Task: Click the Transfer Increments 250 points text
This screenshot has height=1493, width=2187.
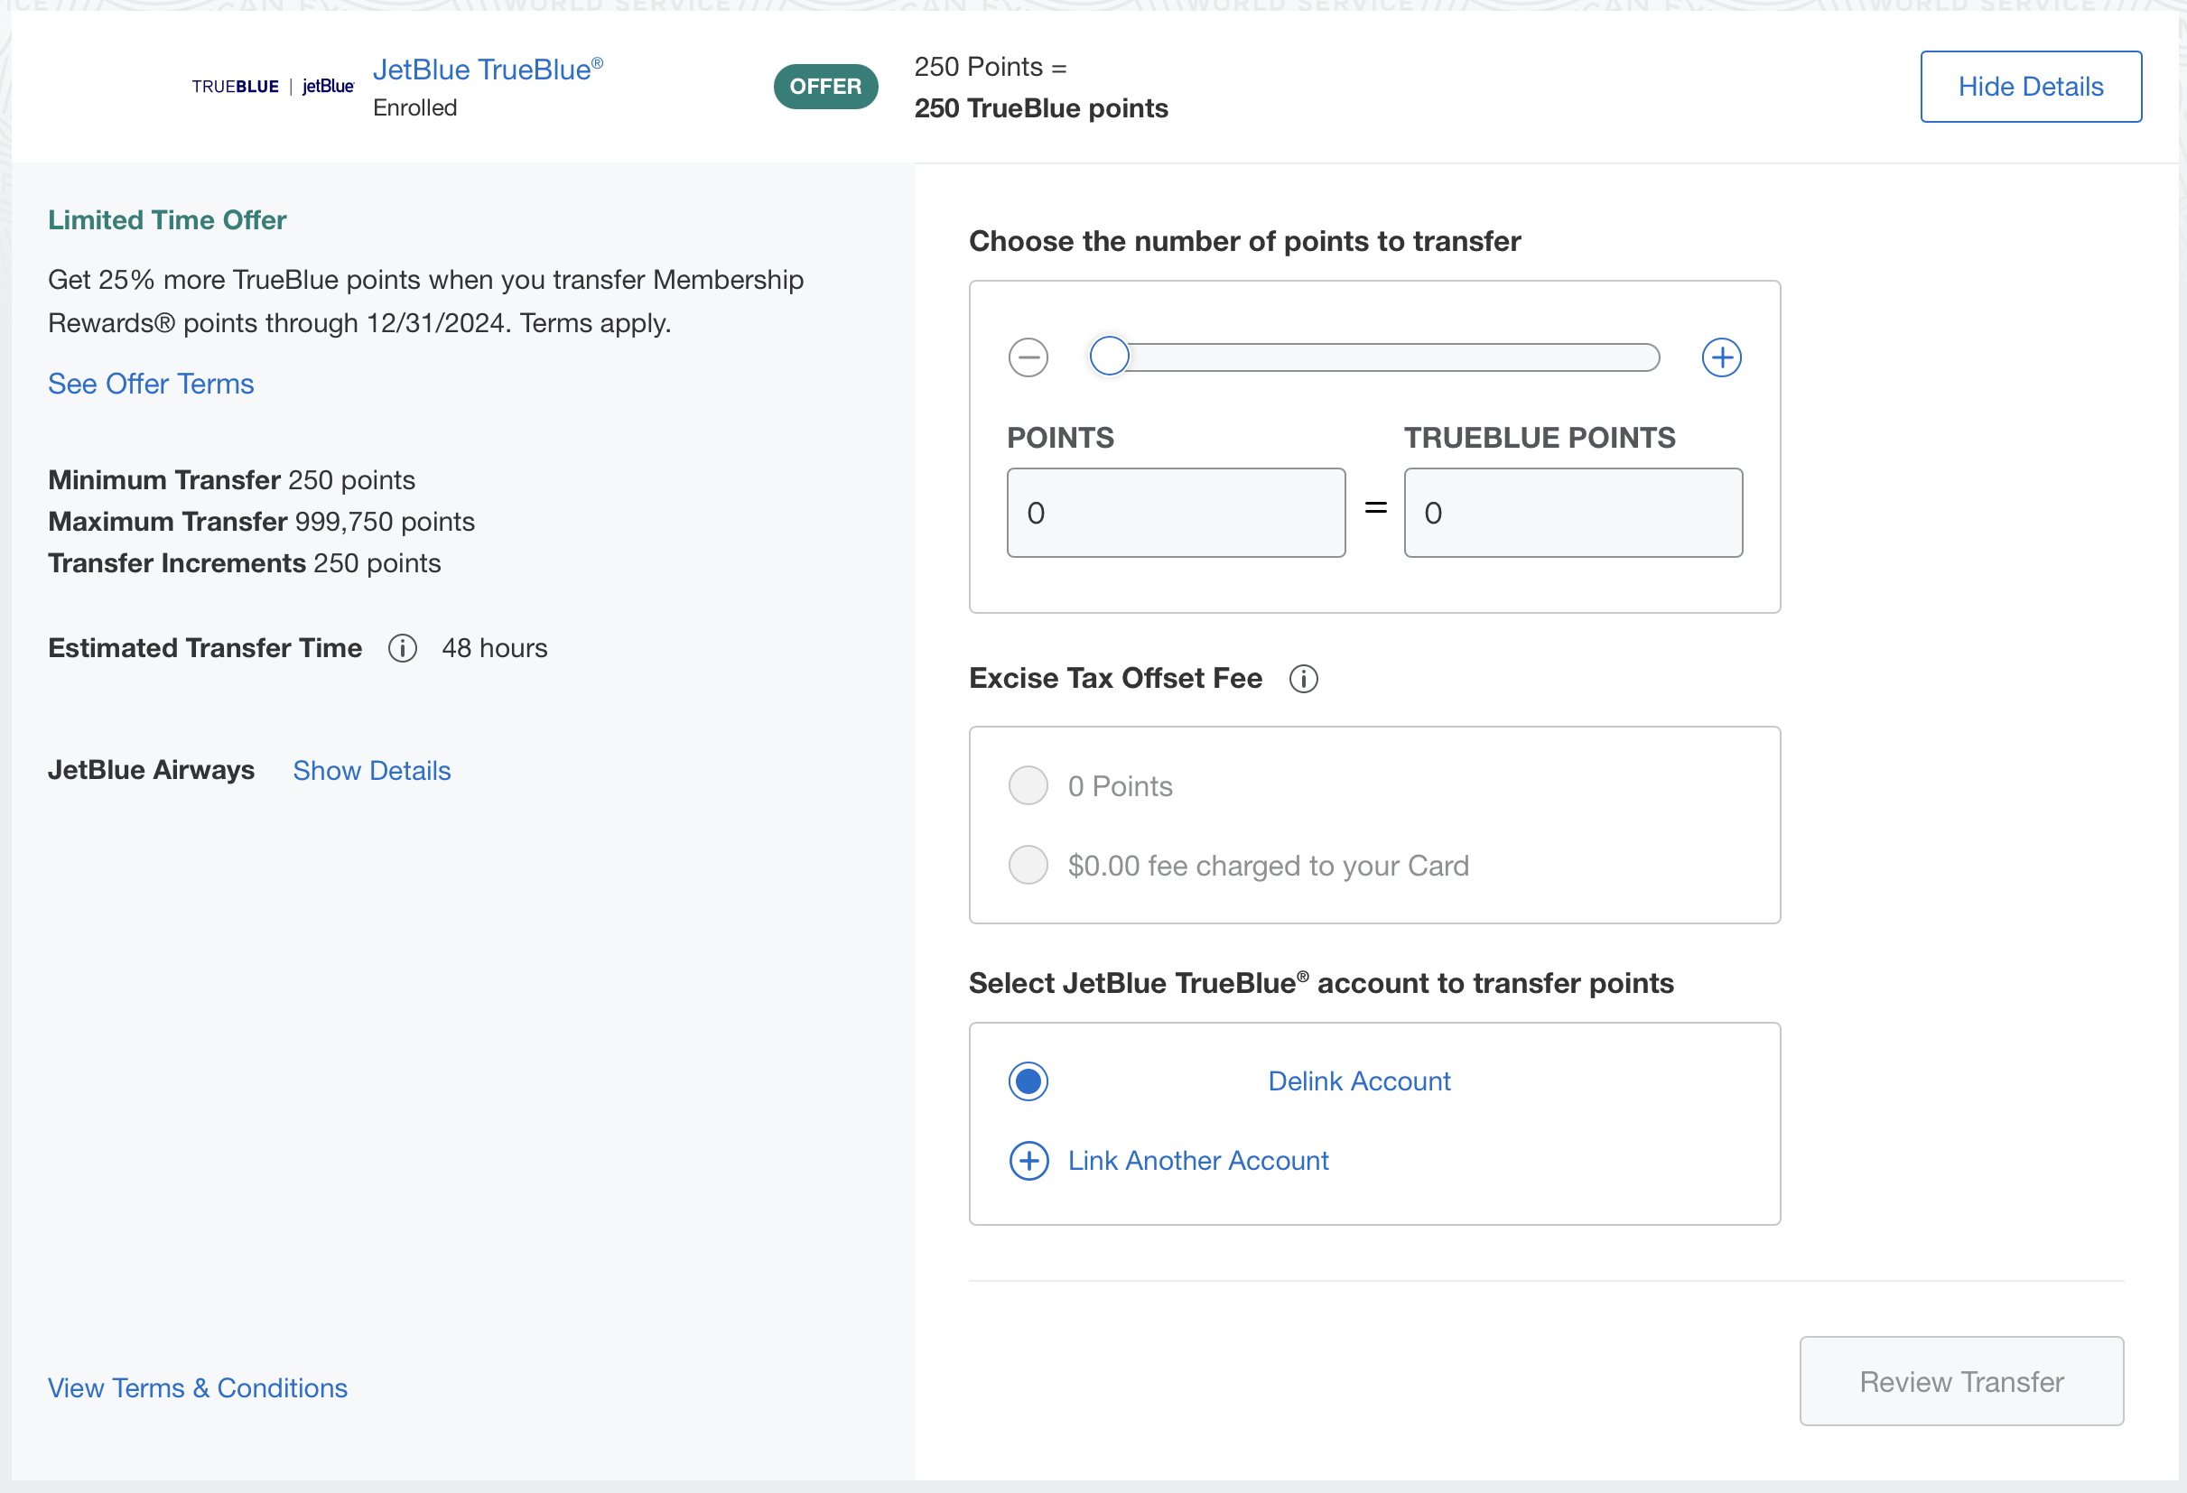Action: pyautogui.click(x=245, y=562)
